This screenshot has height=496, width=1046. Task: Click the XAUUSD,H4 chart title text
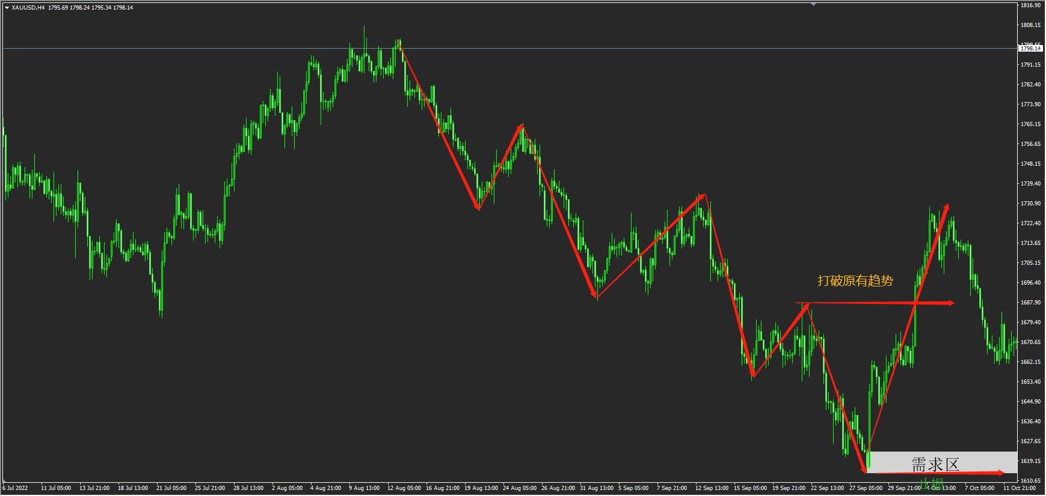[28, 8]
